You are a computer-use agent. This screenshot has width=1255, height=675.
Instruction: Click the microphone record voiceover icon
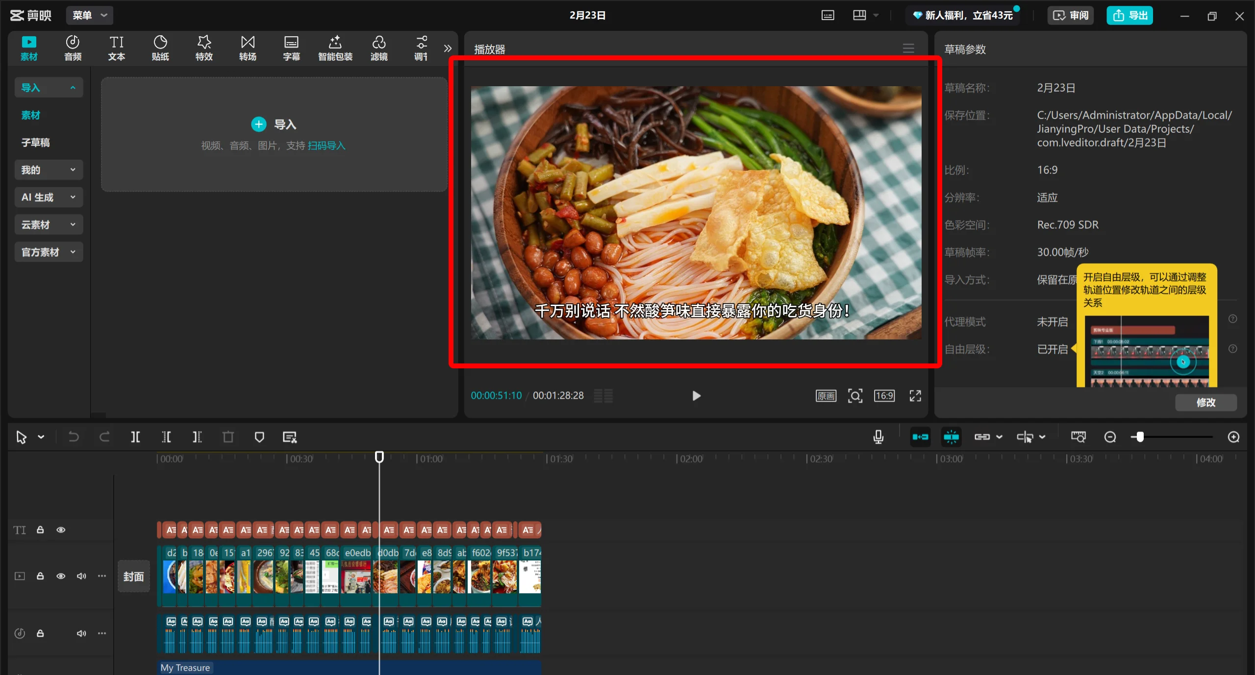click(x=878, y=437)
